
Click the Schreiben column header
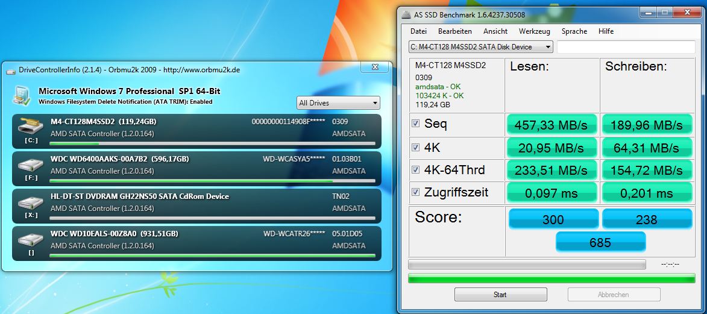(x=636, y=67)
